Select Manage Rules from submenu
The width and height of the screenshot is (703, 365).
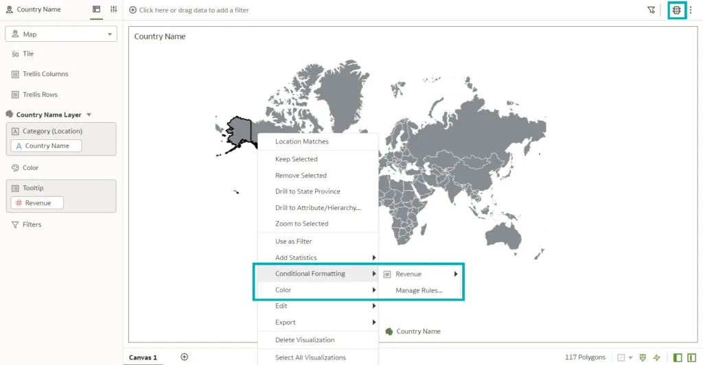[x=419, y=290]
